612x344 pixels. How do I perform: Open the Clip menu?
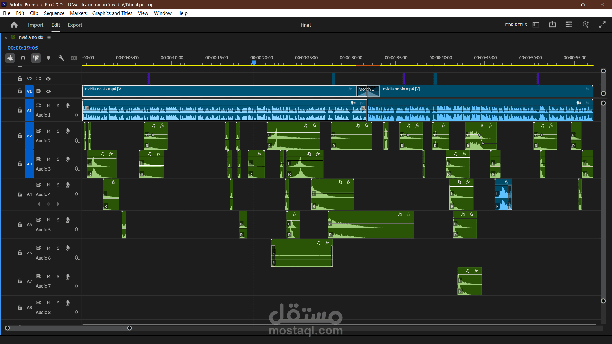[34, 13]
